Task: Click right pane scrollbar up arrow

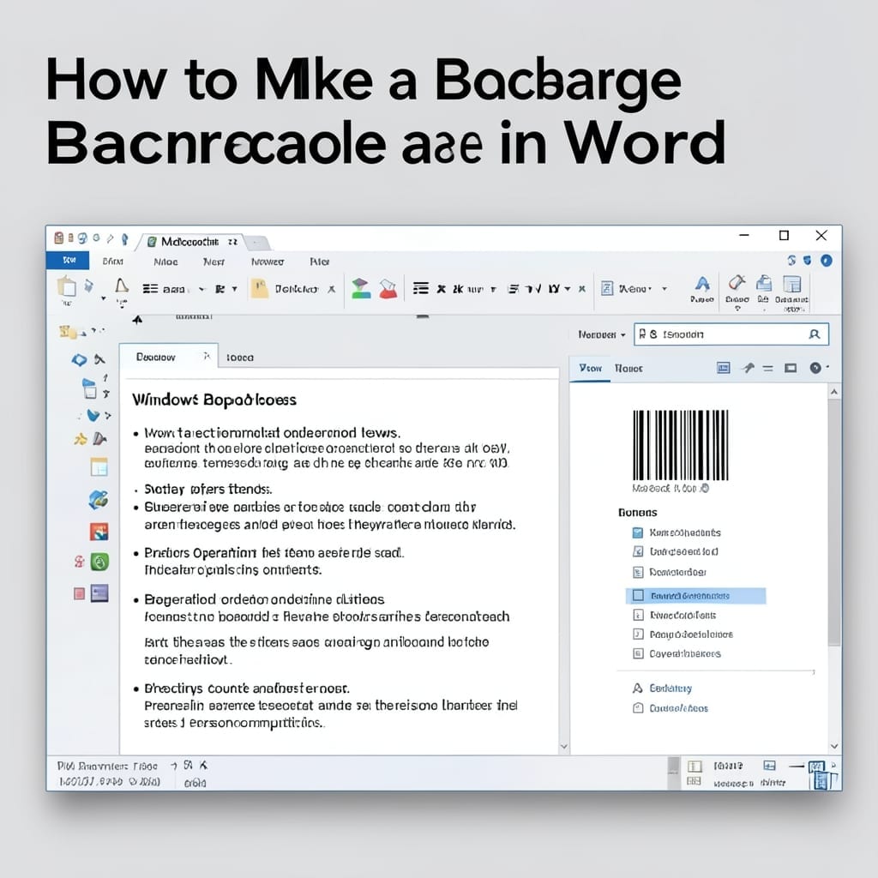Action: point(834,392)
